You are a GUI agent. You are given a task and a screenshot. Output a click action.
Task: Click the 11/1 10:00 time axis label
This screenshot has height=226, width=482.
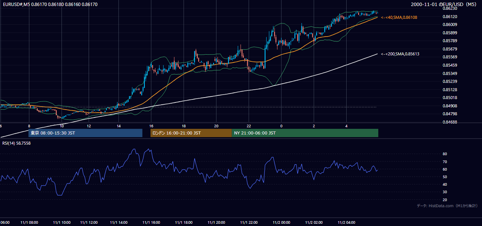pos(62,222)
